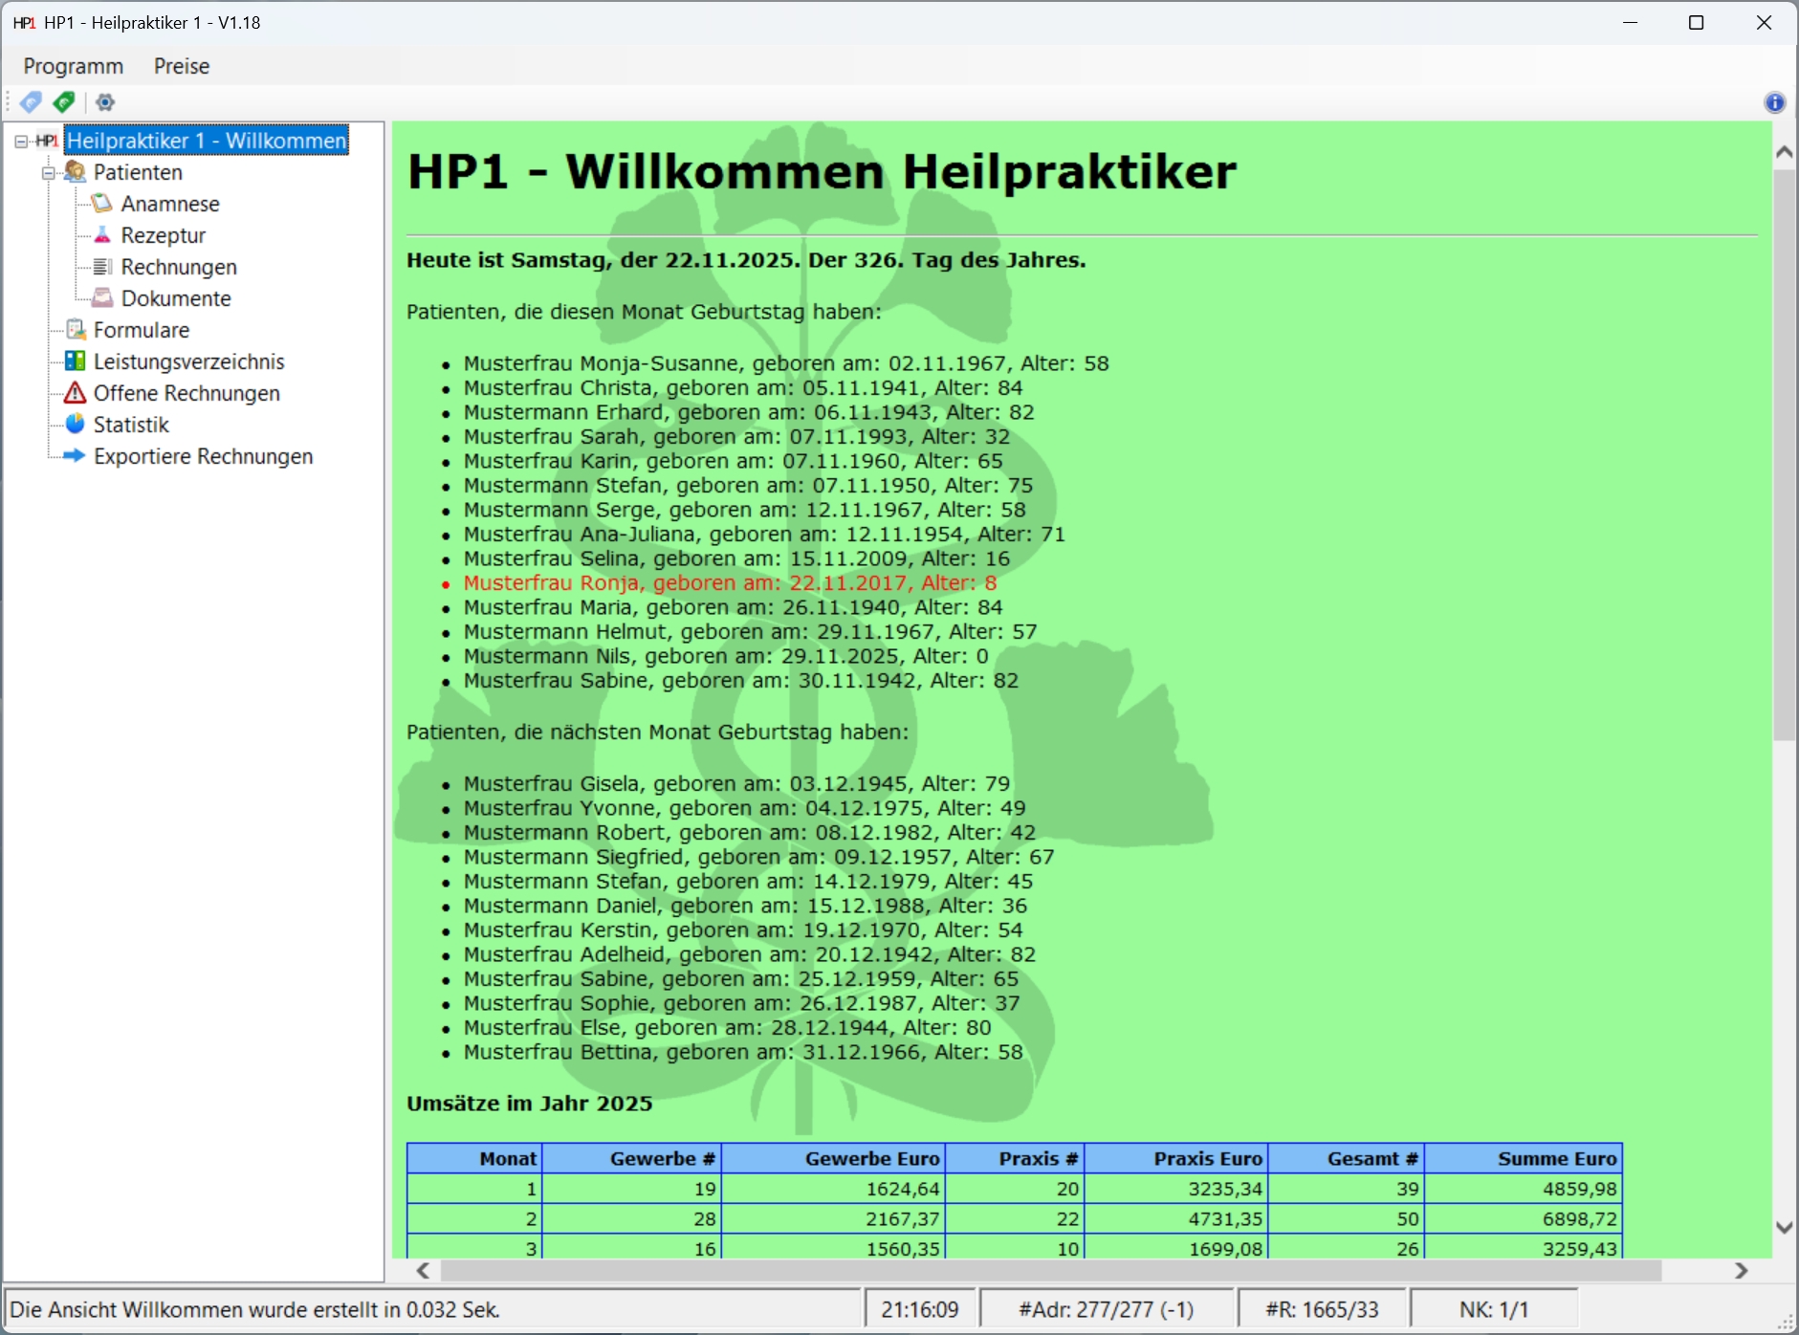Select the Heilpraktiker 1 - Willkommen root node

pos(207,141)
